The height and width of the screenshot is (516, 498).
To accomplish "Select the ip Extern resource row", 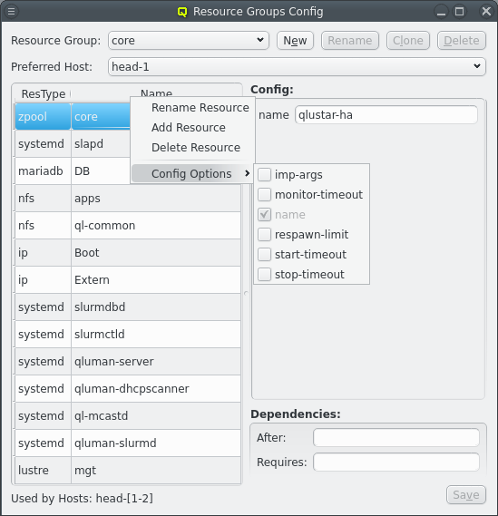I will [128, 280].
